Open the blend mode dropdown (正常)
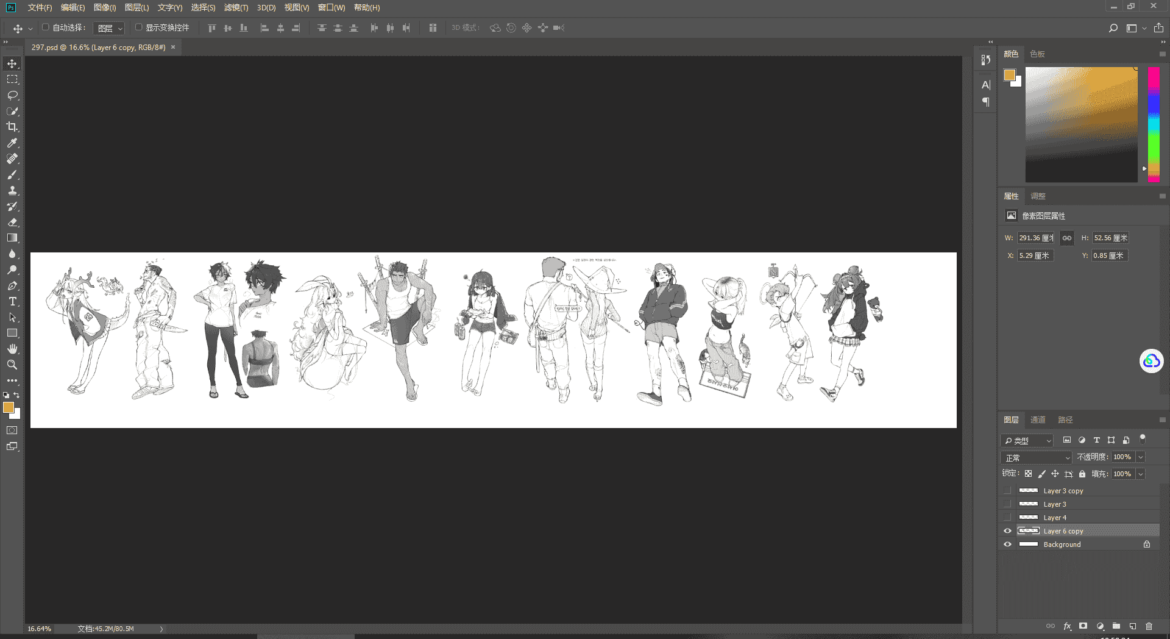Screen dimensions: 1170x639 point(1036,457)
